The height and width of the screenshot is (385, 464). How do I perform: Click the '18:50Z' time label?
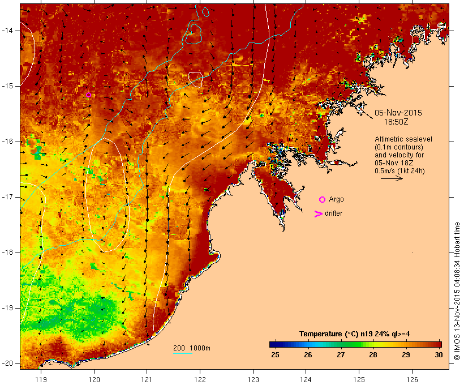tap(396, 122)
